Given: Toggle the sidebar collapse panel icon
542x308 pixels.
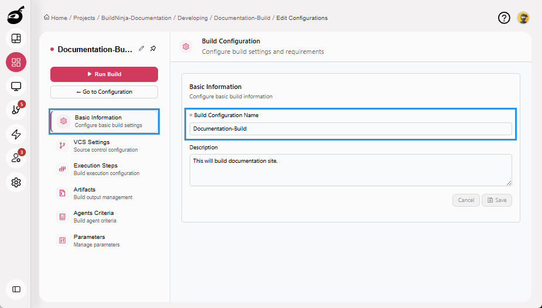Looking at the screenshot, I should point(16,289).
